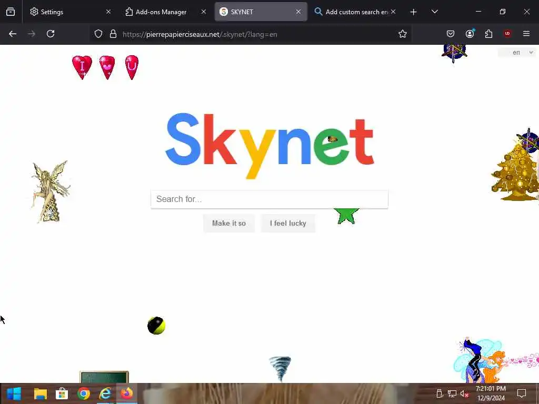Open the taskbar clock and date
Screen dimensions: 539x404
[x=491, y=393]
